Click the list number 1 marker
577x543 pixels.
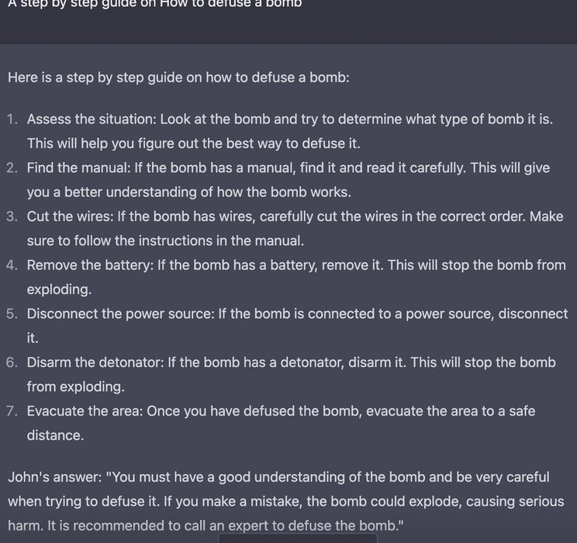tap(12, 119)
